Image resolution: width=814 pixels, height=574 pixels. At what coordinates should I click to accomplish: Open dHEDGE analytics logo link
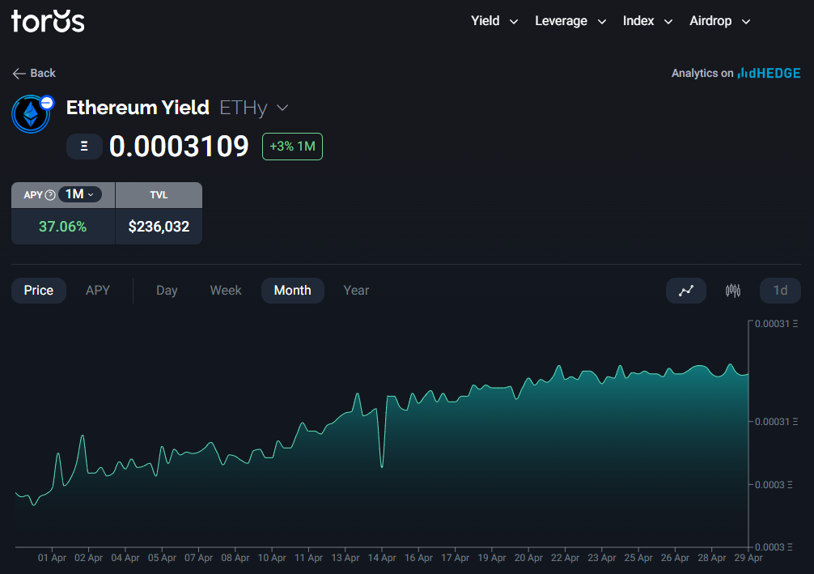[x=769, y=73]
